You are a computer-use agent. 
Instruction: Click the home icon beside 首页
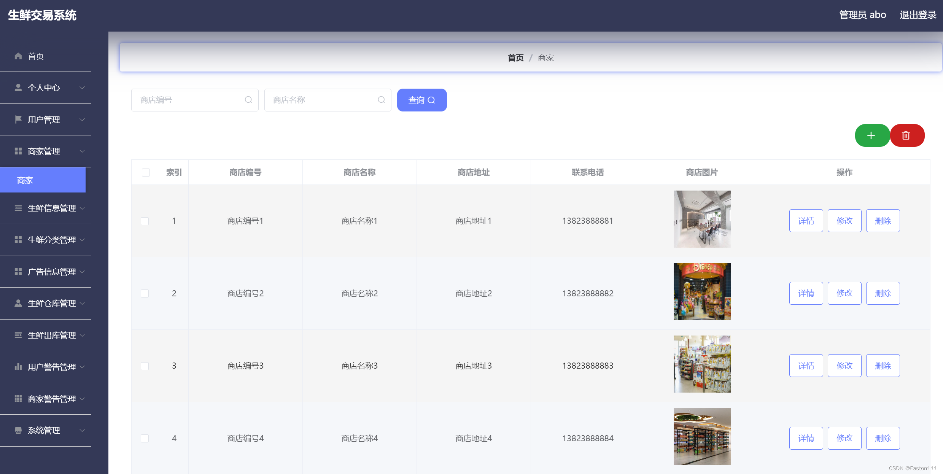[x=18, y=56]
